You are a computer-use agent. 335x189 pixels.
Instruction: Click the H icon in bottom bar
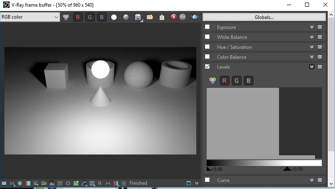coord(100,183)
